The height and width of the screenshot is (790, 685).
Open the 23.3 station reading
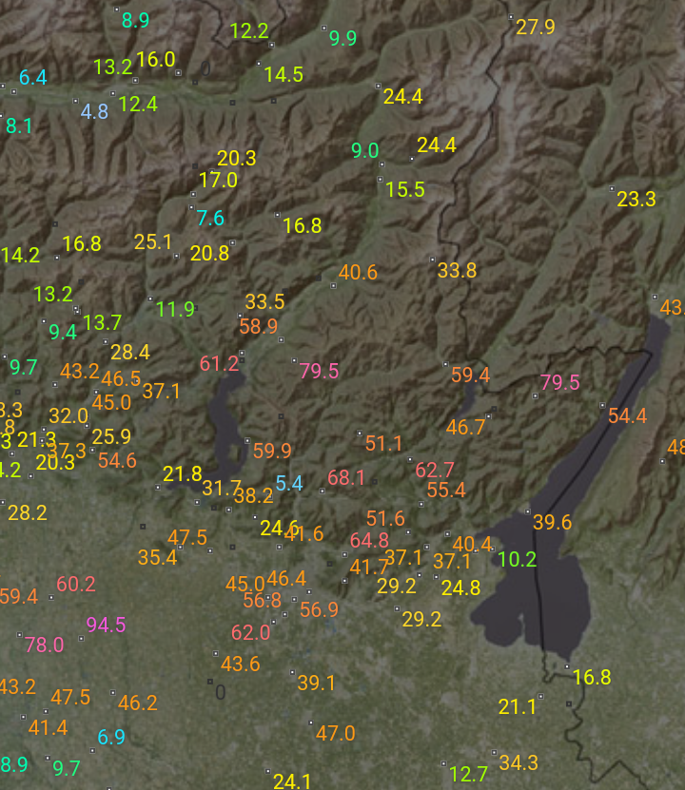(636, 200)
